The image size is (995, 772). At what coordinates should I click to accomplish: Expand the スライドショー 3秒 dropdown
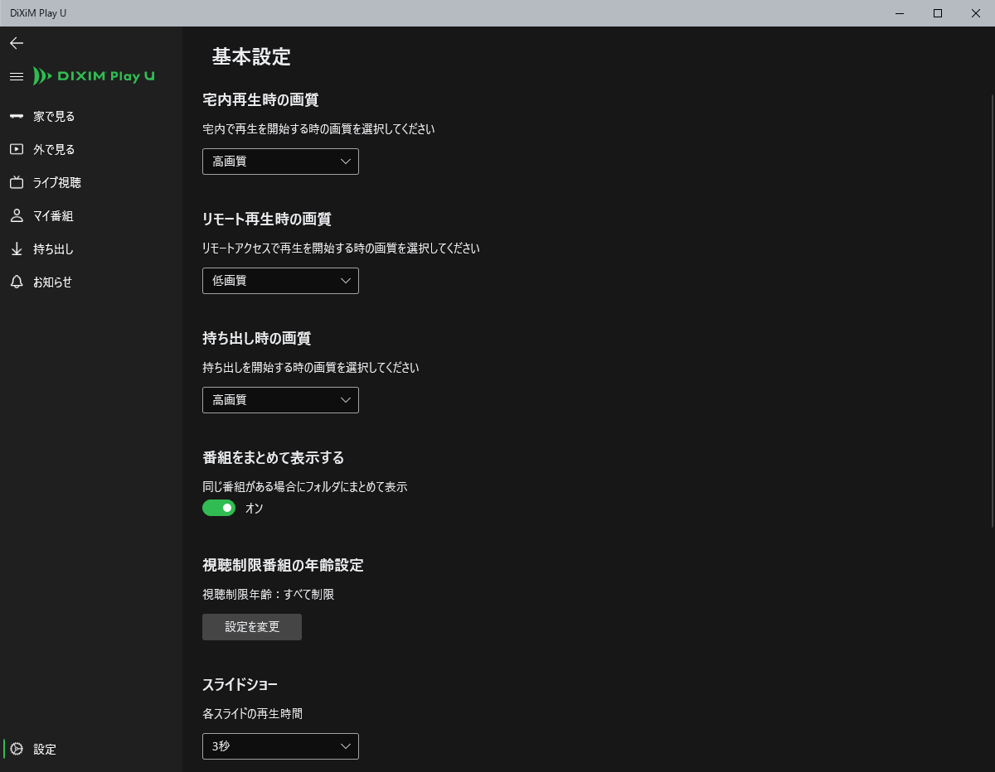pyautogui.click(x=280, y=746)
